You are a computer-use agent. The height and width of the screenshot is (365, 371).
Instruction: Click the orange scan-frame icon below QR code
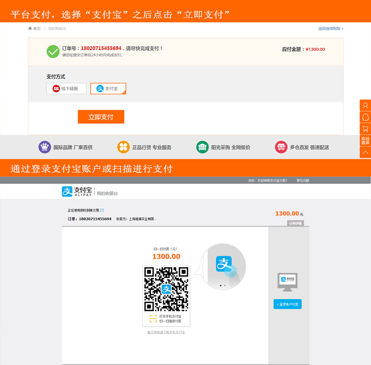[x=153, y=319]
